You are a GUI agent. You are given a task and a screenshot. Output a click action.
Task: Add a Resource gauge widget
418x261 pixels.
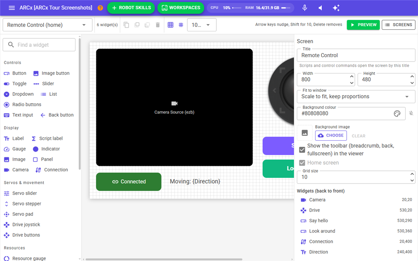25,258
